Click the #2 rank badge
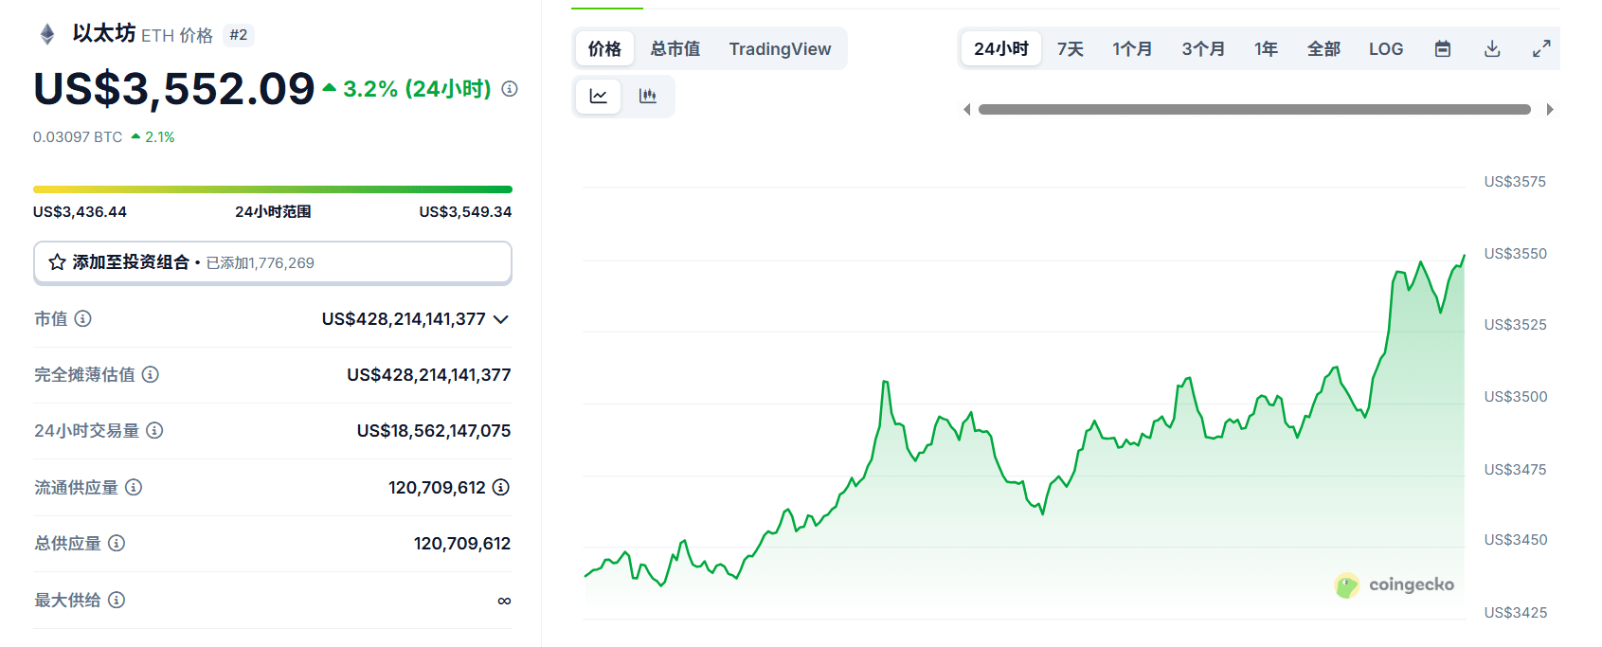This screenshot has height=647, width=1602. tap(239, 35)
